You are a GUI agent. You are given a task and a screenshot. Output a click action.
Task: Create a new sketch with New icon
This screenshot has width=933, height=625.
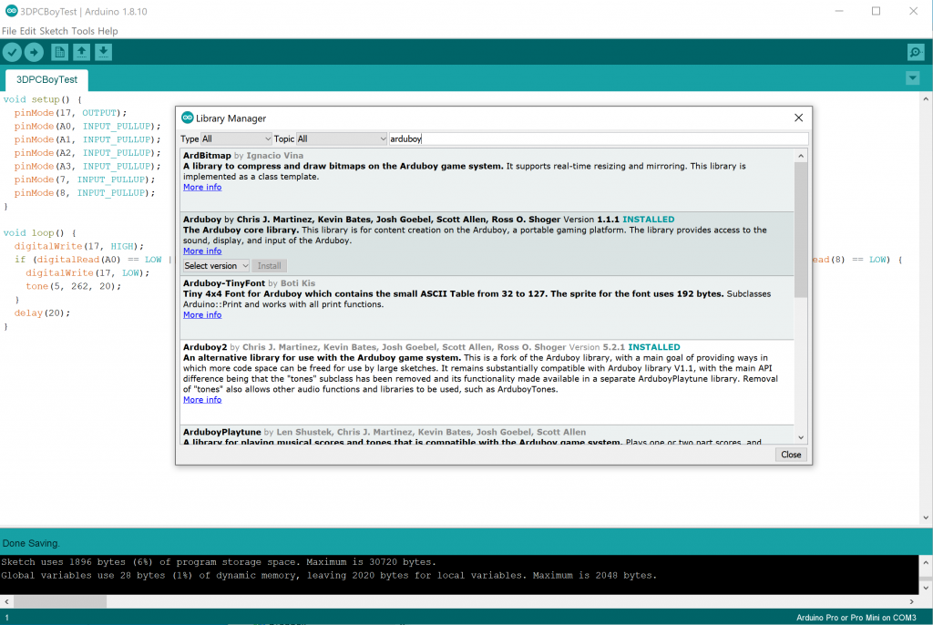point(59,52)
